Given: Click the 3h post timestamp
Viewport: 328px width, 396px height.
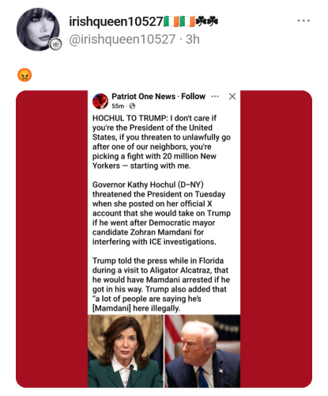Looking at the screenshot, I should click(x=193, y=40).
